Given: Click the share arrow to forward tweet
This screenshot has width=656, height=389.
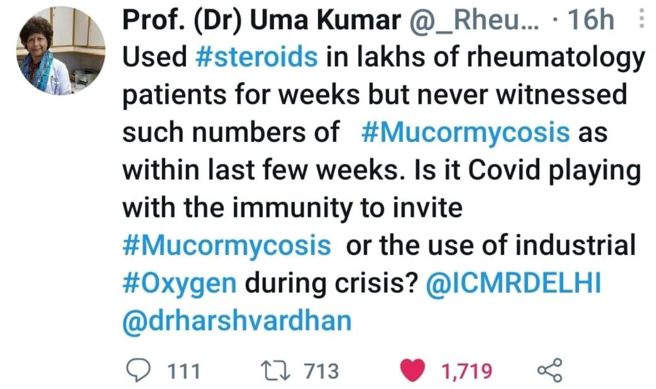Looking at the screenshot, I should tap(552, 370).
